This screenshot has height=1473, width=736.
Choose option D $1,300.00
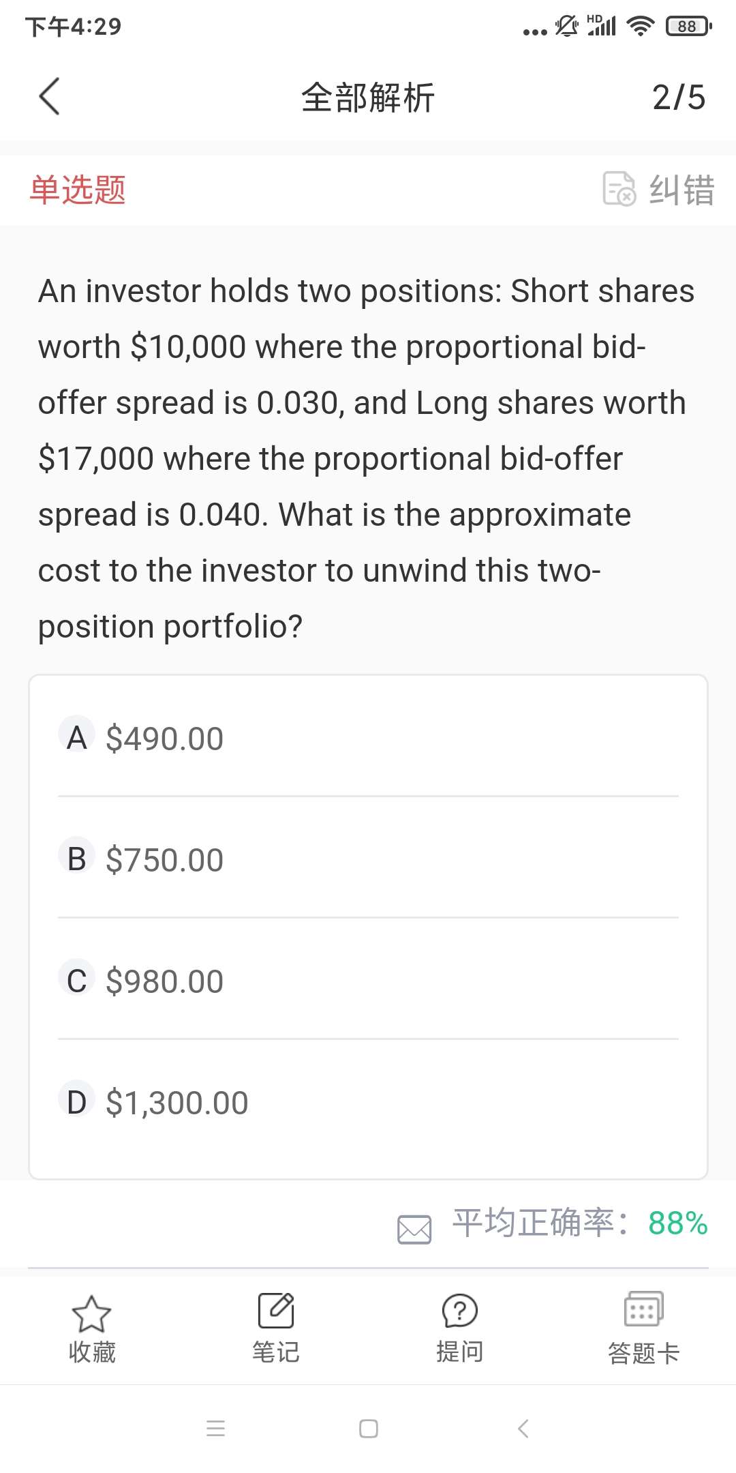click(177, 1102)
